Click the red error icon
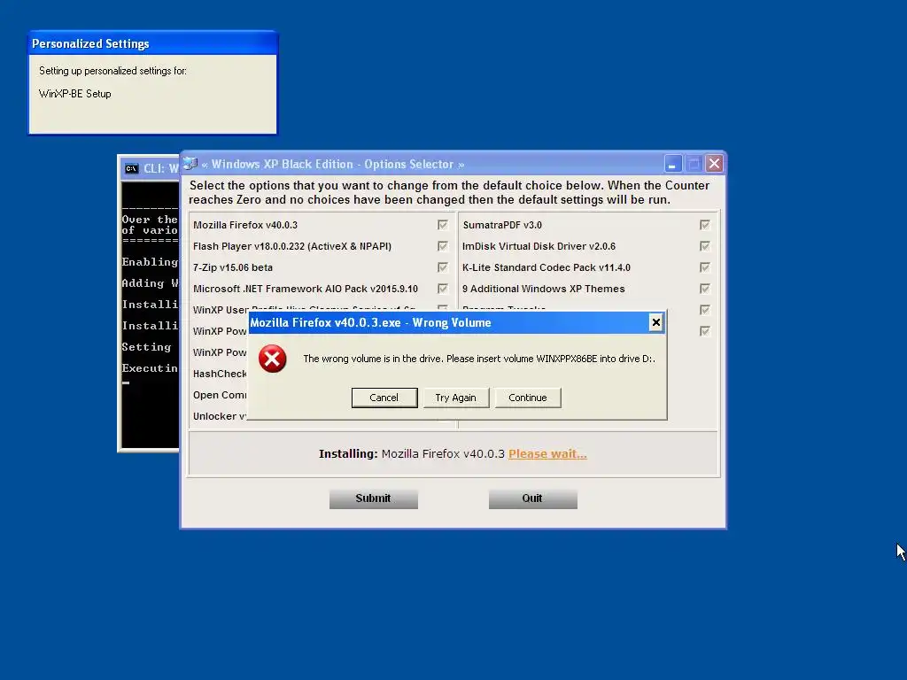 click(x=273, y=359)
